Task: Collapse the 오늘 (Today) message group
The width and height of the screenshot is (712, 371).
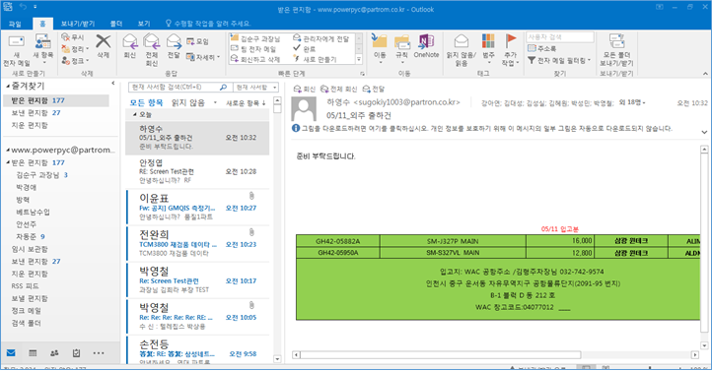Action: click(134, 114)
